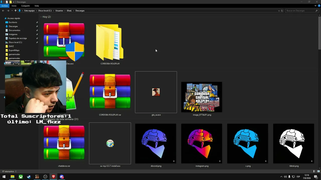
Task: Click the microphone tray icon
Action: pyautogui.click(x=289, y=177)
